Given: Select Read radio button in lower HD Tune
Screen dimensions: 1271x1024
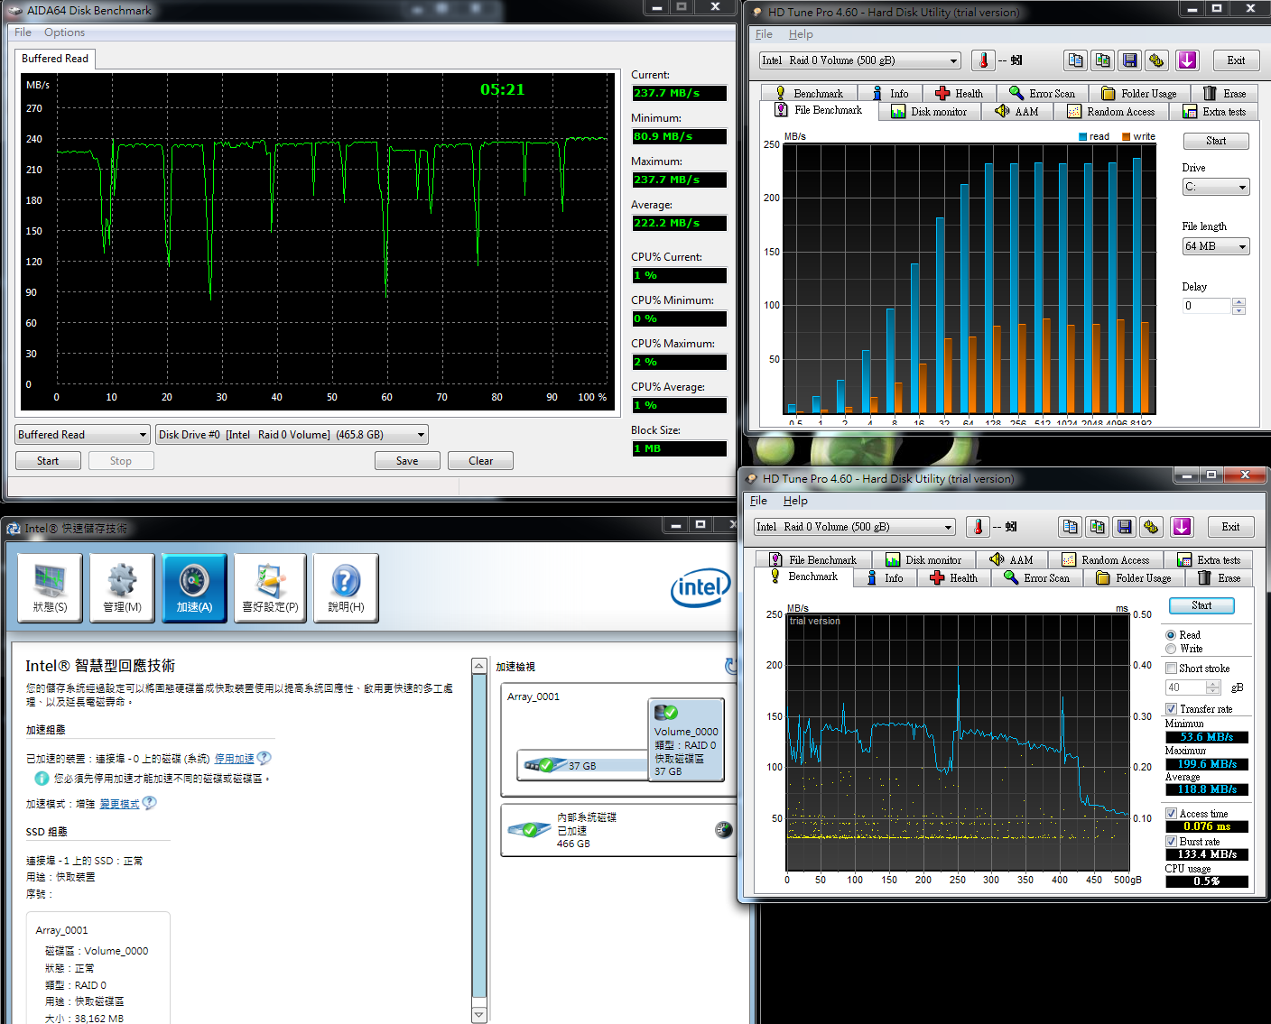Looking at the screenshot, I should tap(1171, 635).
